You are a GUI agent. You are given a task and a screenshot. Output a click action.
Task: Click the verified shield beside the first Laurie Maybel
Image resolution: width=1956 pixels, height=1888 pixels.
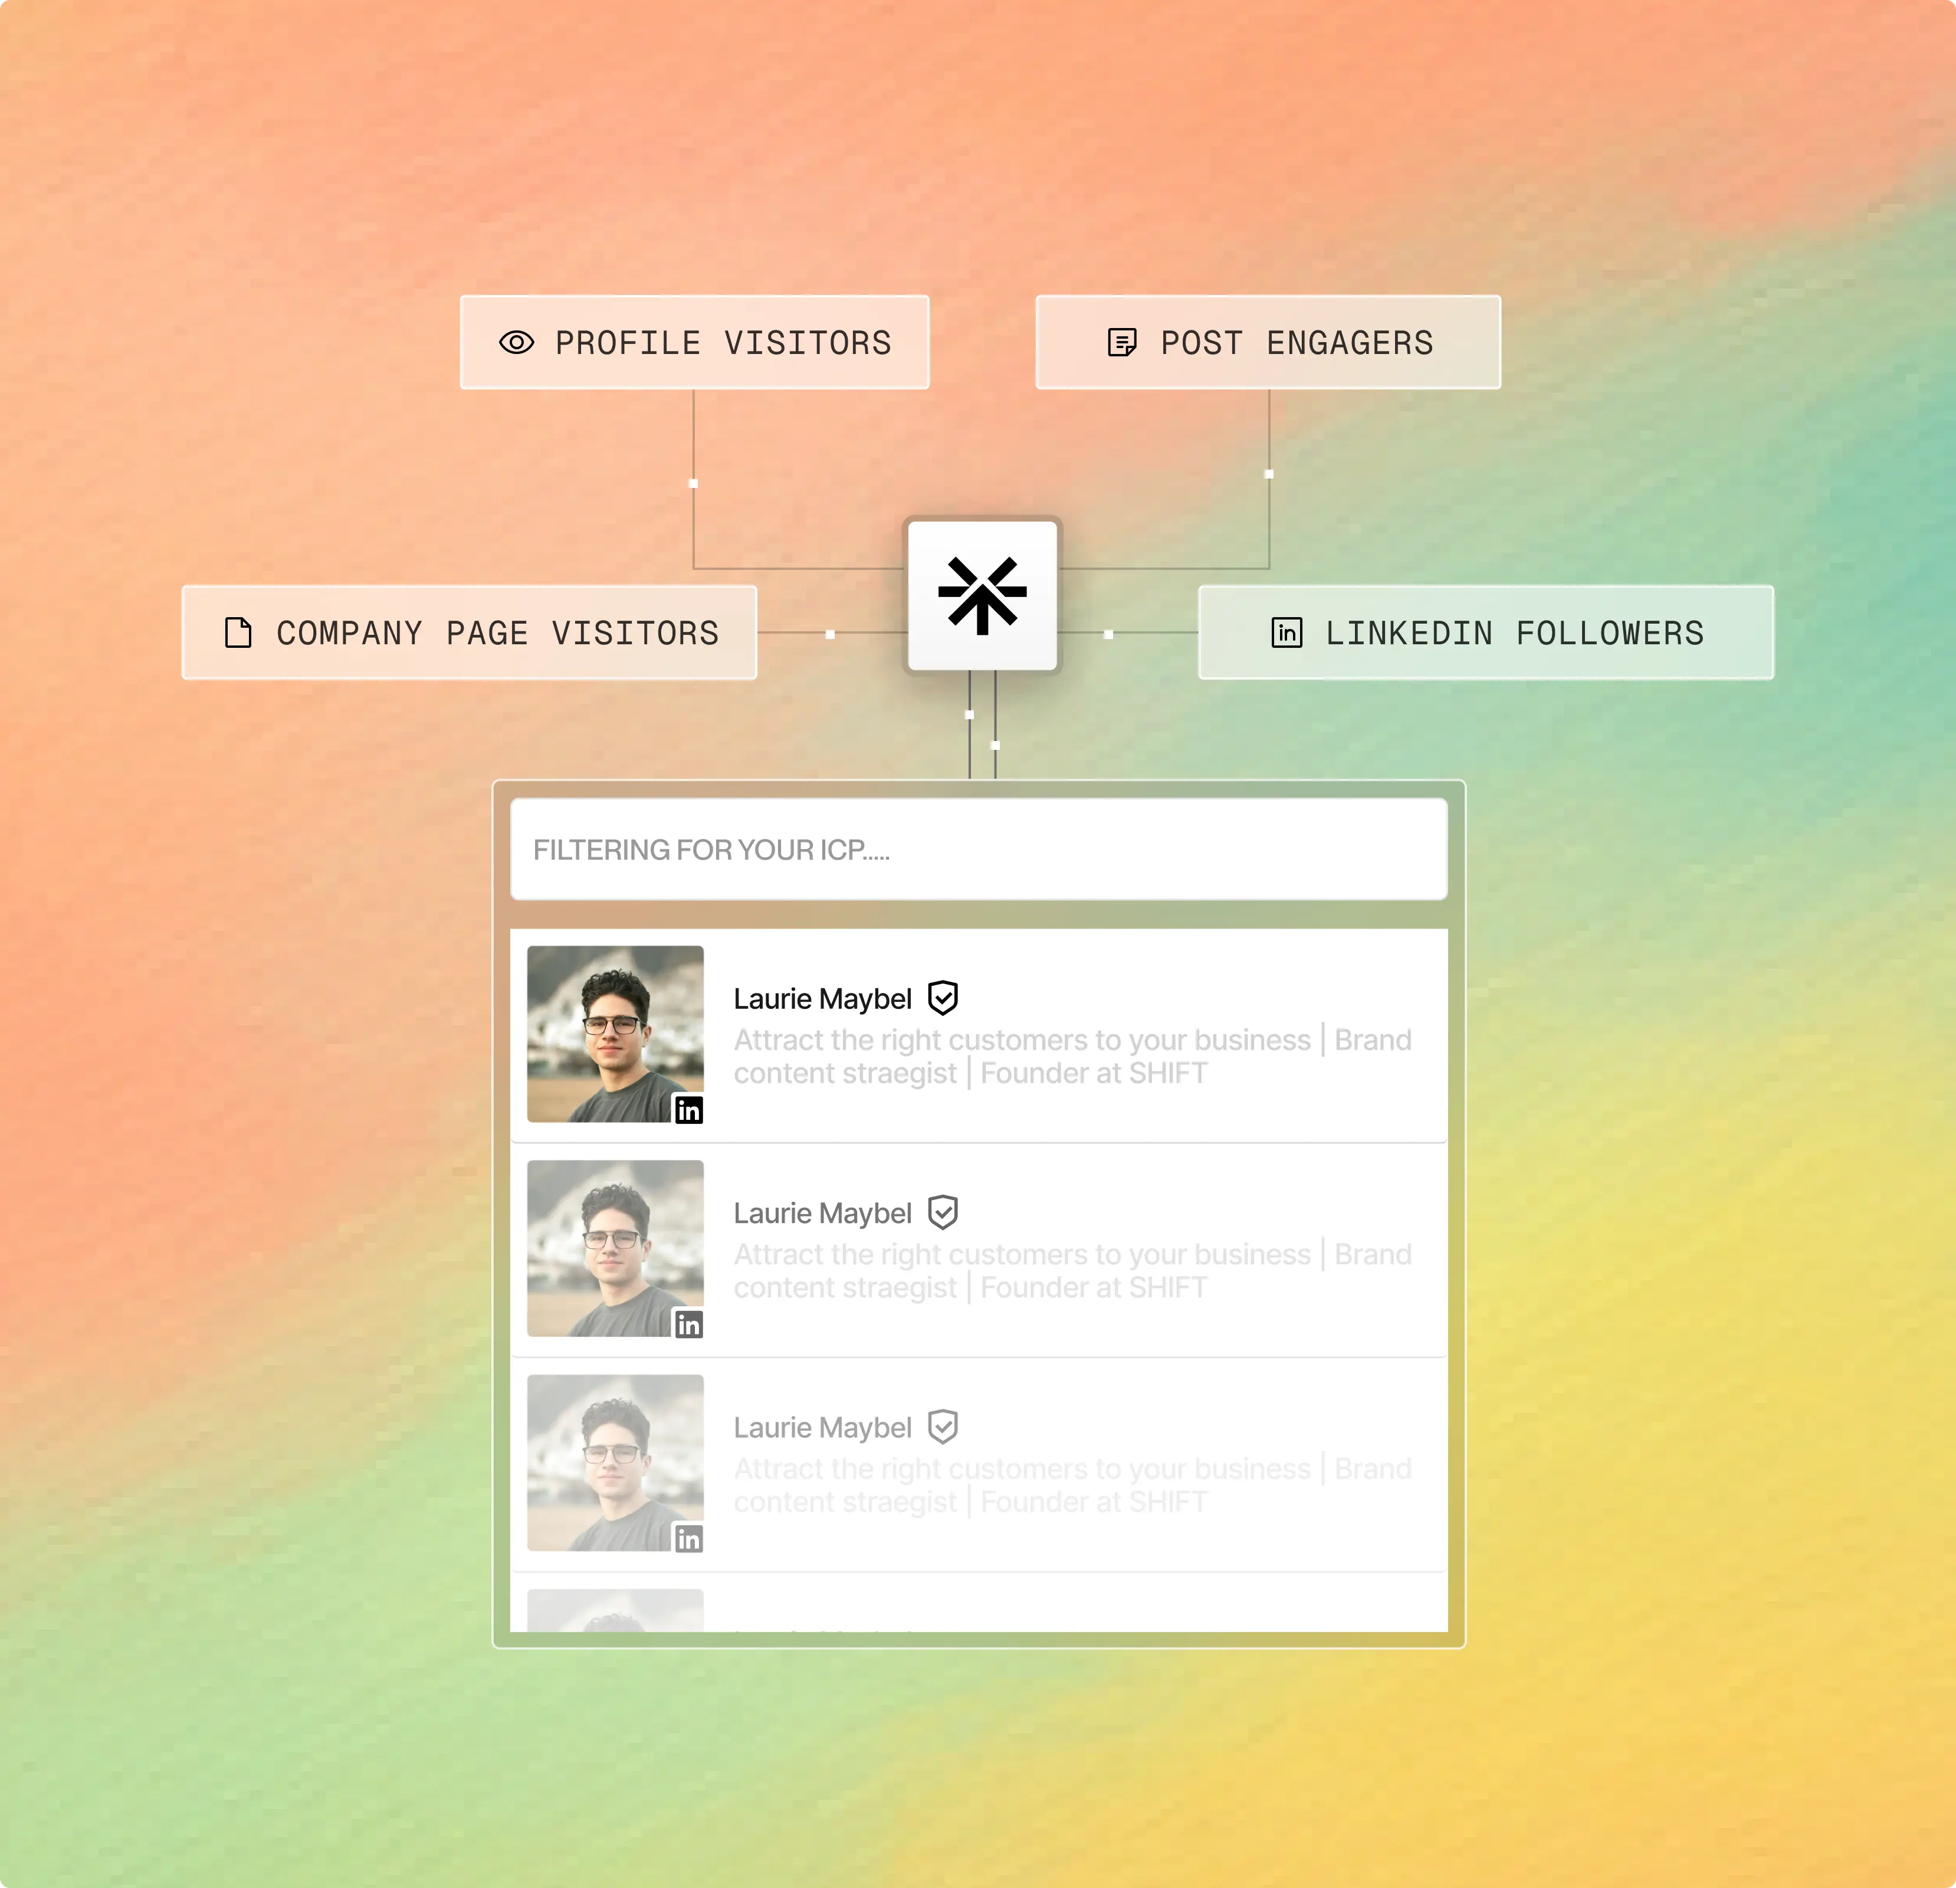pyautogui.click(x=943, y=998)
